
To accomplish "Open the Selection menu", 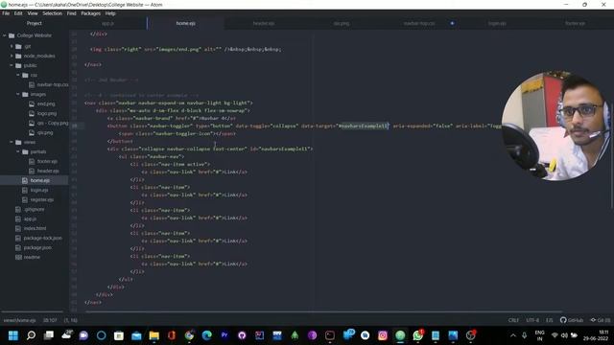I will pos(53,13).
